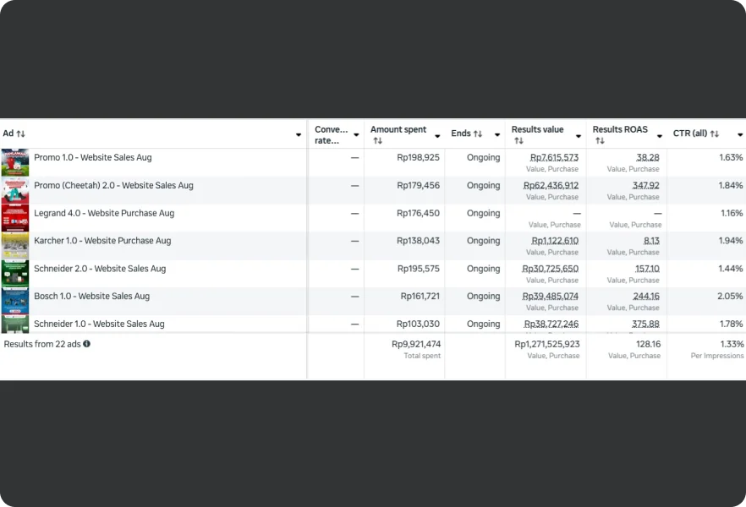Open the Results ROAS column dropdown caret
Image resolution: width=746 pixels, height=507 pixels.
pos(660,135)
